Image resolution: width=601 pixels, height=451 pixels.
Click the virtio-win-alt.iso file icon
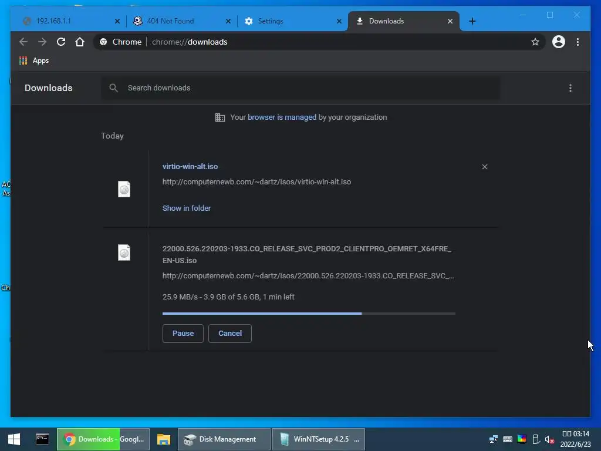[x=124, y=189]
